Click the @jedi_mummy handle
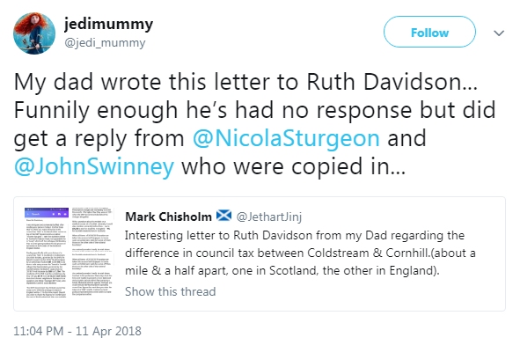This screenshot has height=345, width=520. tap(105, 43)
